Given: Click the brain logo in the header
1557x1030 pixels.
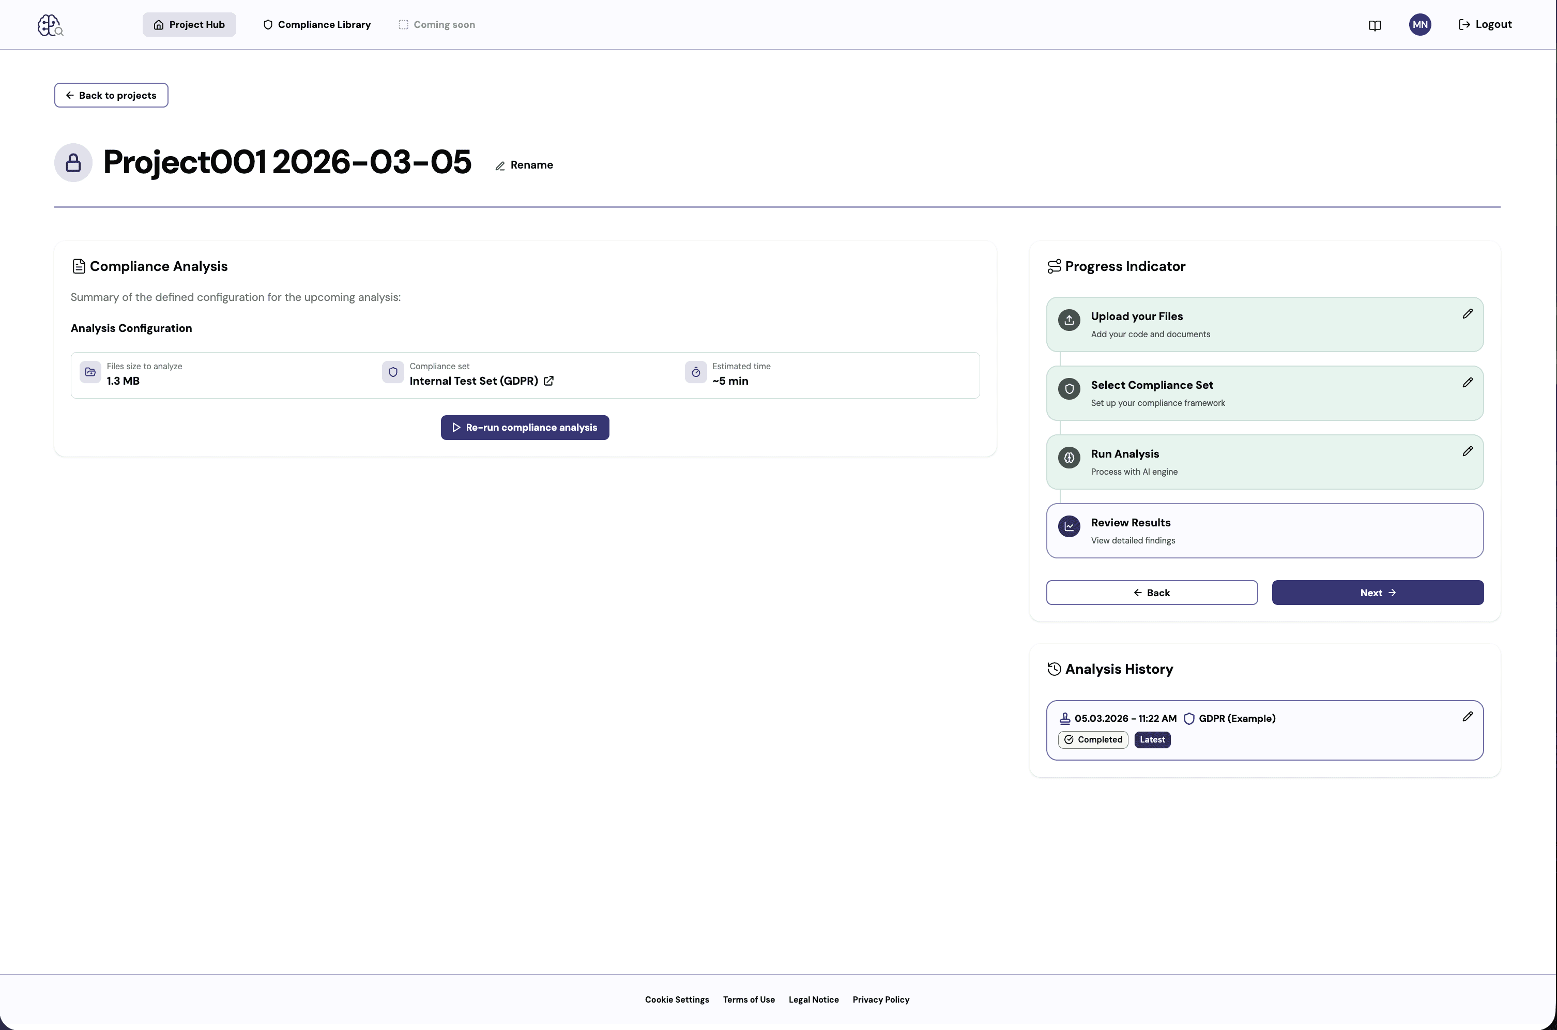Looking at the screenshot, I should [x=50, y=25].
